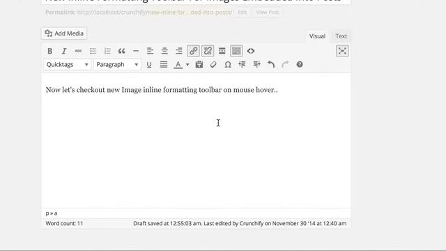Viewport: 446px width, 251px height.
Task: Select the 'p' element in path bar
Action: pos(47,213)
